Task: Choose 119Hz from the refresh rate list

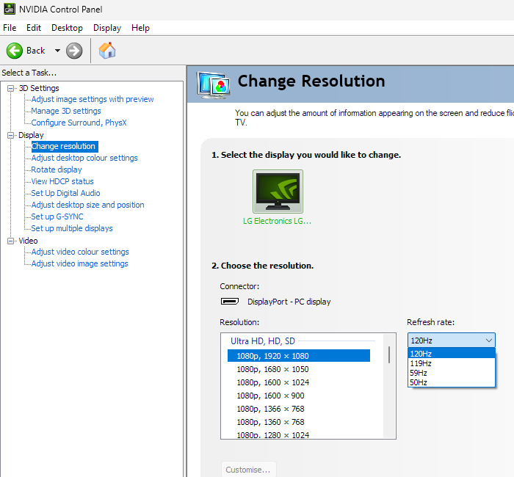Action: coord(452,363)
